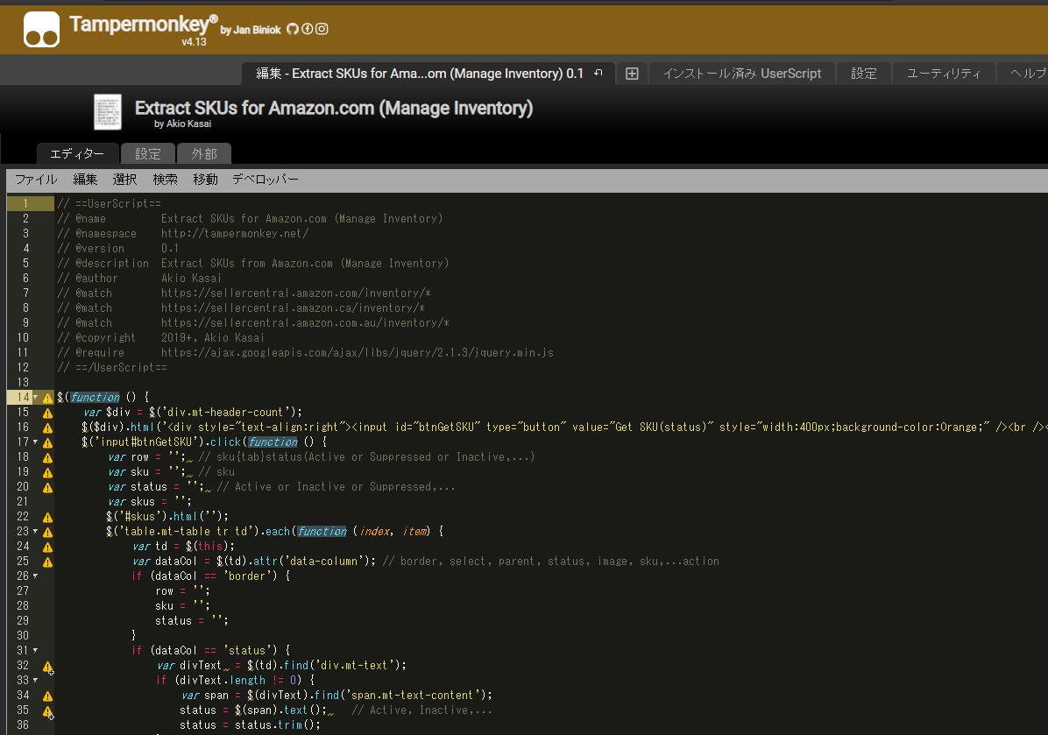Click the warning icon on line 20
The height and width of the screenshot is (735, 1048).
[x=47, y=487]
